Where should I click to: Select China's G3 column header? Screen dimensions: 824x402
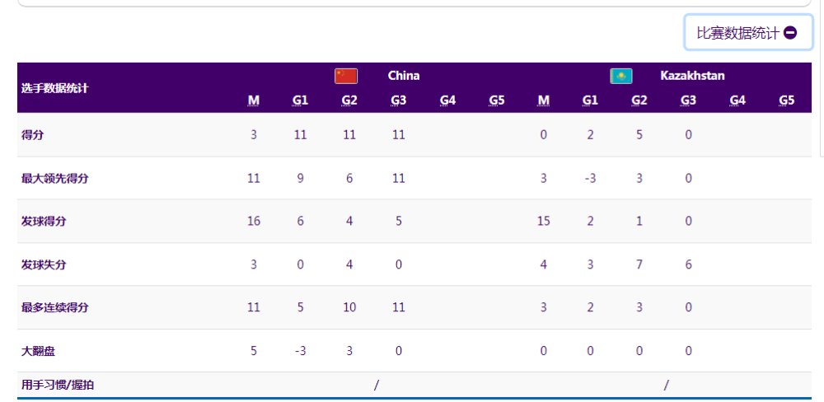[x=399, y=100]
